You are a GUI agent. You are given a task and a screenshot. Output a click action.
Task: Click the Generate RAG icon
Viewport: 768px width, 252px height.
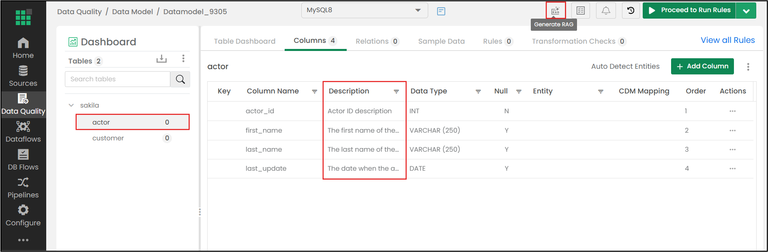click(x=555, y=11)
